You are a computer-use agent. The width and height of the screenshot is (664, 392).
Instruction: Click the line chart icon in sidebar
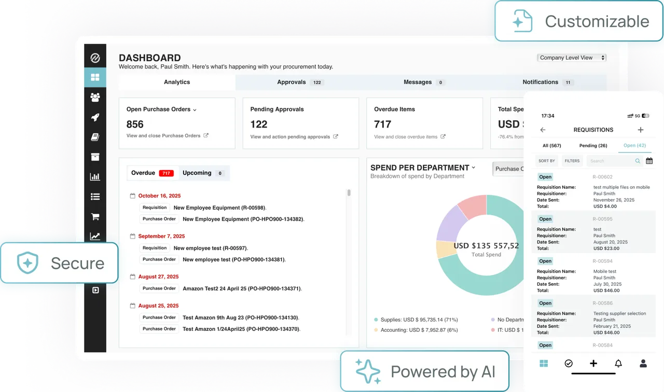coord(95,236)
